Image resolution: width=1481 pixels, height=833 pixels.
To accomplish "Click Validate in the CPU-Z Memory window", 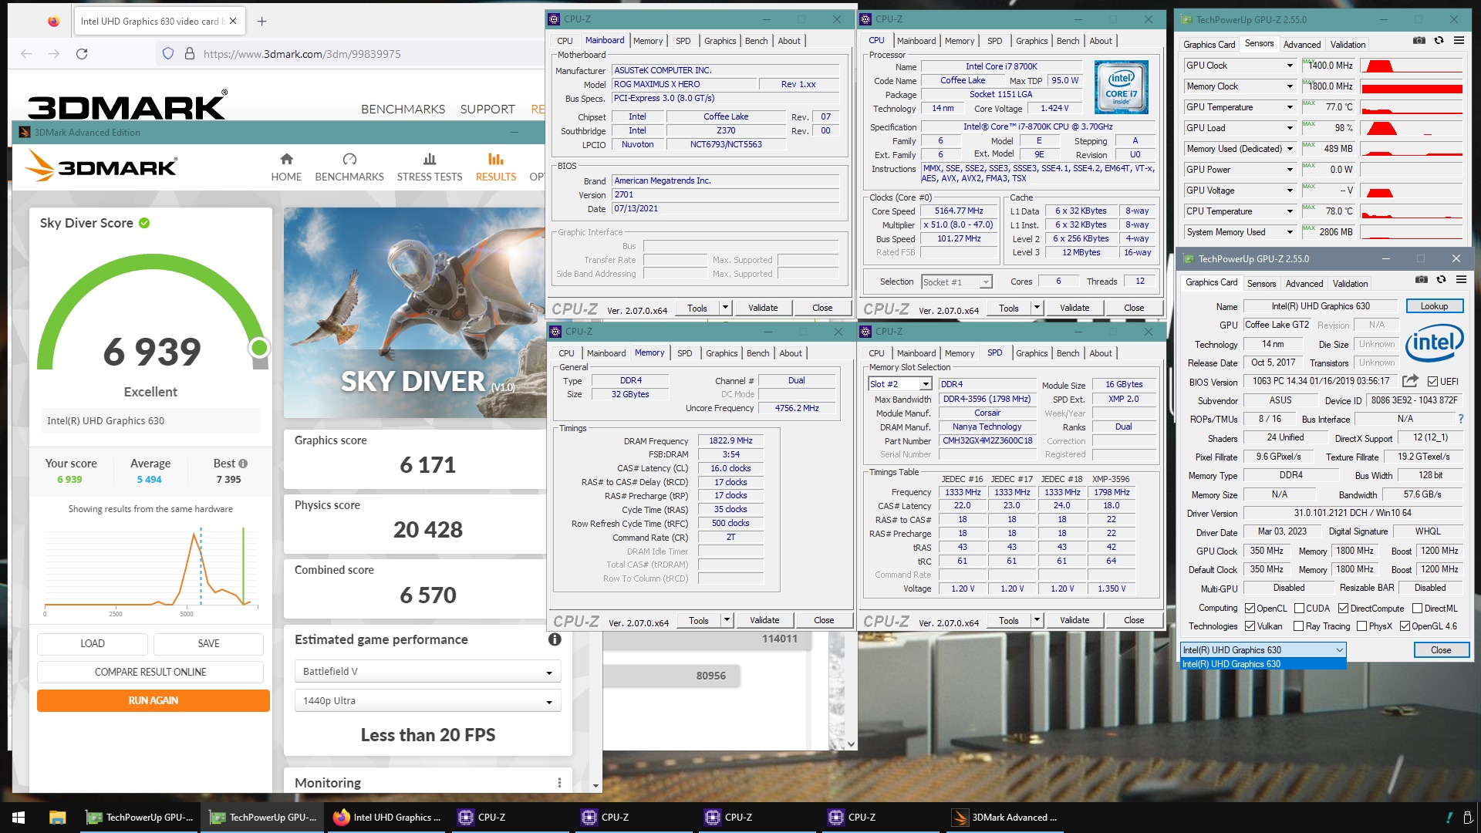I will (x=764, y=620).
